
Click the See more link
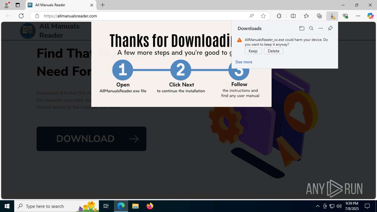(244, 62)
